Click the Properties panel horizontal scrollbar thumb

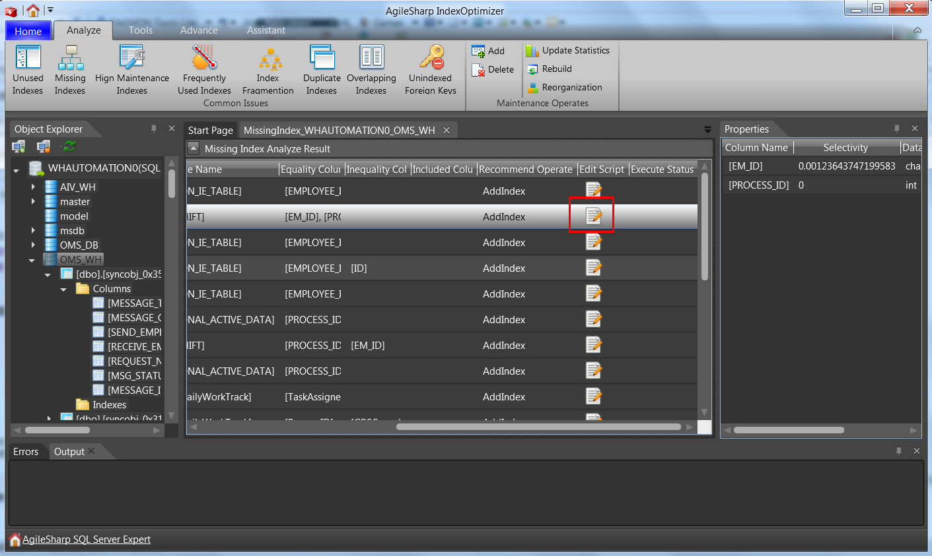click(x=789, y=430)
